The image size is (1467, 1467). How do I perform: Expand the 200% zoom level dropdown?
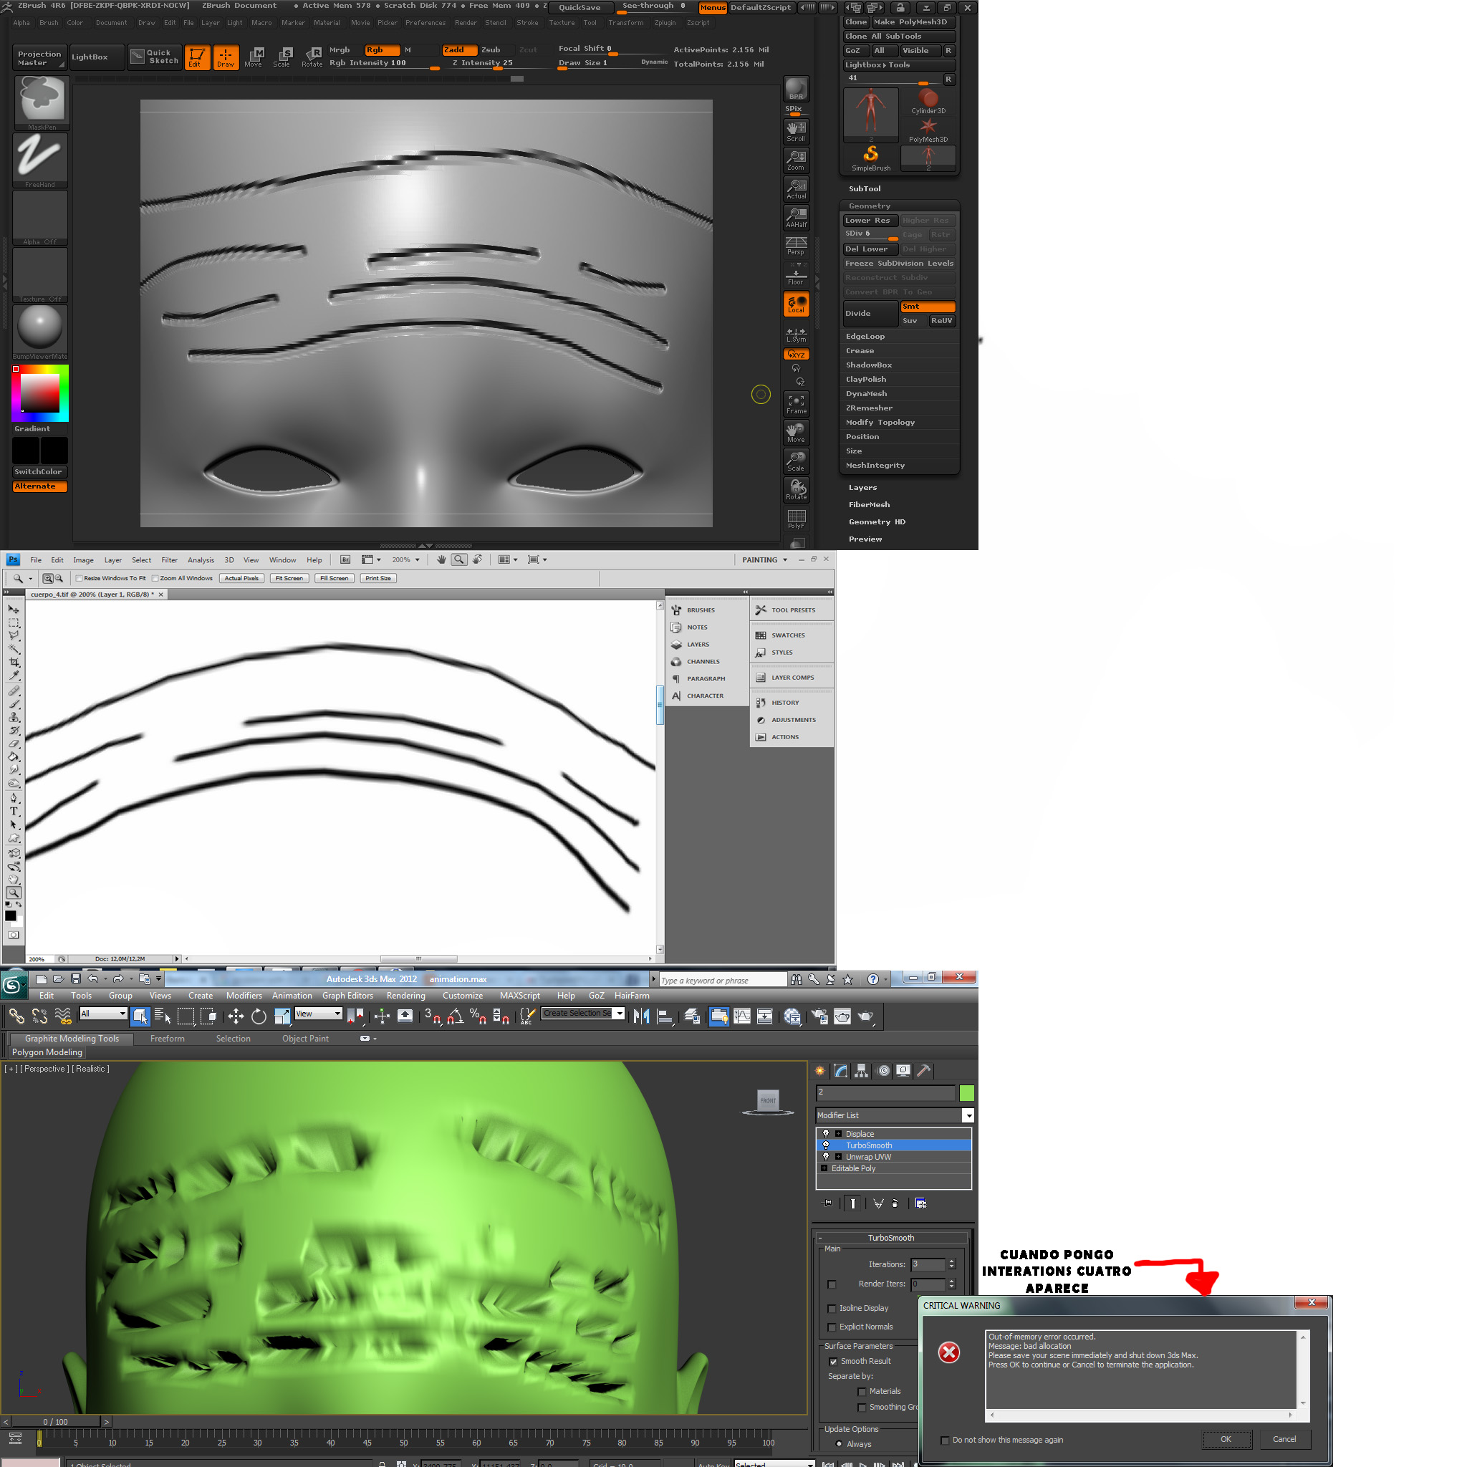click(x=417, y=559)
